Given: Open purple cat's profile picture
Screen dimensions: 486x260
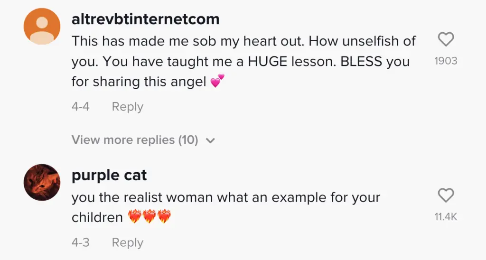Looking at the screenshot, I should 42,183.
